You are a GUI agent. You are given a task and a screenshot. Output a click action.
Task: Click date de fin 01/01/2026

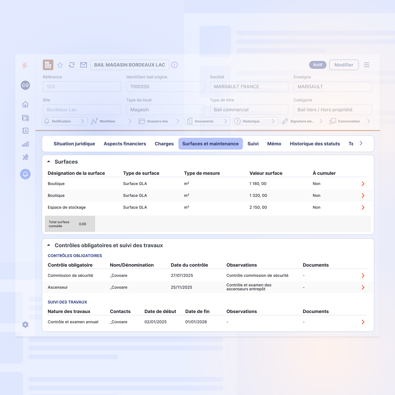coord(196,322)
